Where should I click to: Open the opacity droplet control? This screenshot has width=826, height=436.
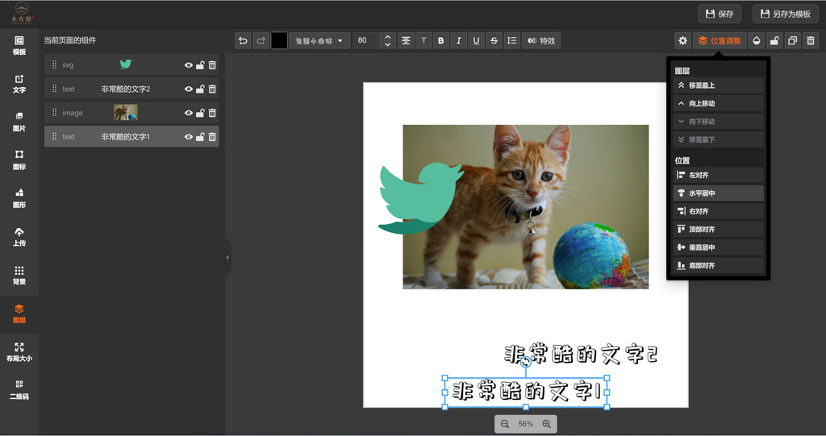pos(757,40)
